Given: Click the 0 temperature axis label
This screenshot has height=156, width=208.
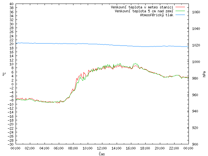Looking at the screenshot, I should point(12,84).
